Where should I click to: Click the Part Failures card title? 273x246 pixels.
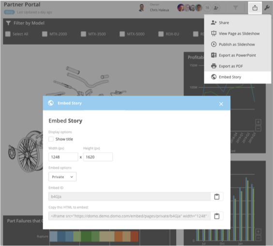click(x=25, y=221)
